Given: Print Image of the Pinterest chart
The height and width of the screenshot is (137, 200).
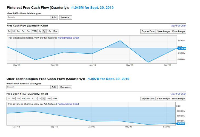Looking at the screenshot, I should click(x=178, y=31).
